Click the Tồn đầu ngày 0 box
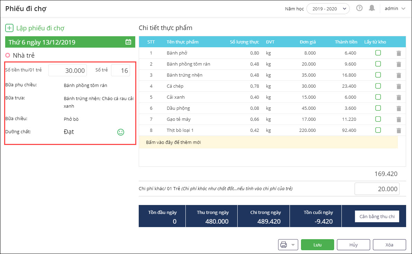Screen dimensions: 412x254 (x=162, y=216)
